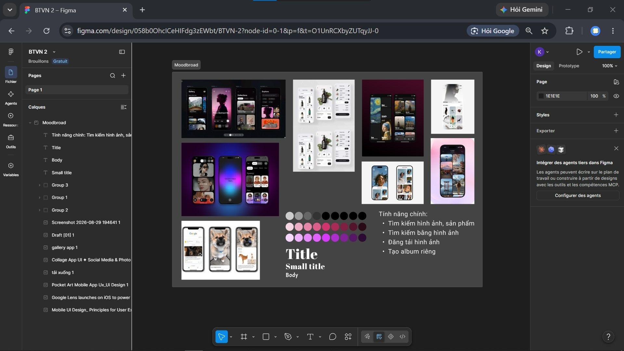Minimize the left panel UI toggle
Viewport: 624px width, 351px height.
(122, 52)
